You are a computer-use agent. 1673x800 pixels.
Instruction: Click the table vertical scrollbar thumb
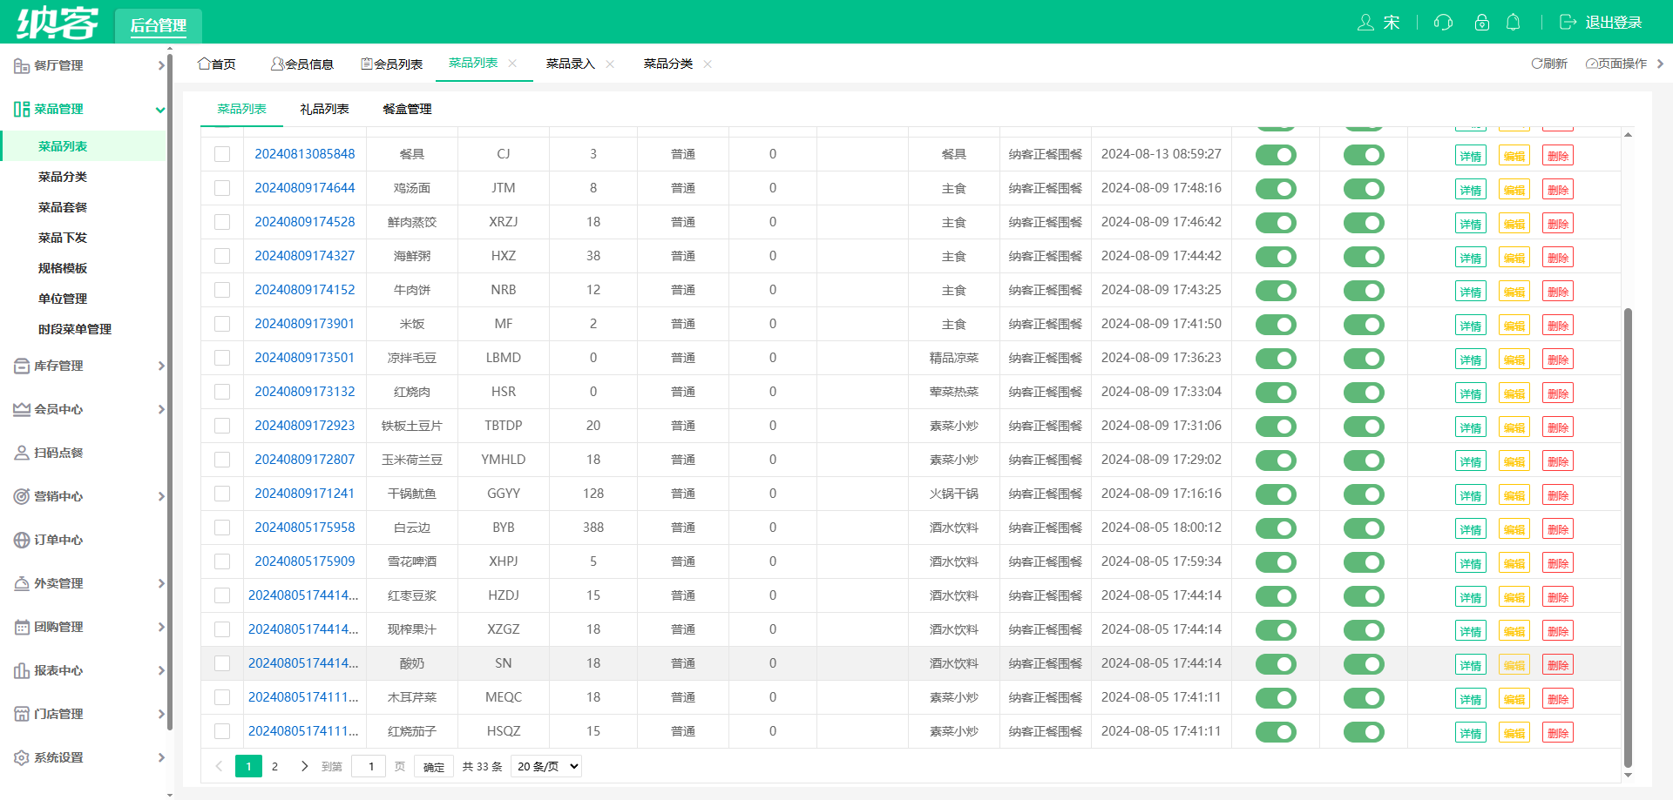click(1628, 538)
